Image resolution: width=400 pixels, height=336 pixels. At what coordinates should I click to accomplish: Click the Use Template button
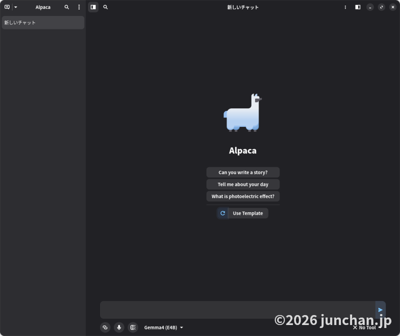(x=247, y=213)
